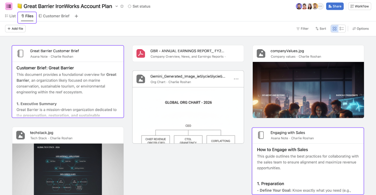Click the image icon for companyValues.jpg
Image resolution: width=376 pixels, height=195 pixels.
click(x=261, y=54)
